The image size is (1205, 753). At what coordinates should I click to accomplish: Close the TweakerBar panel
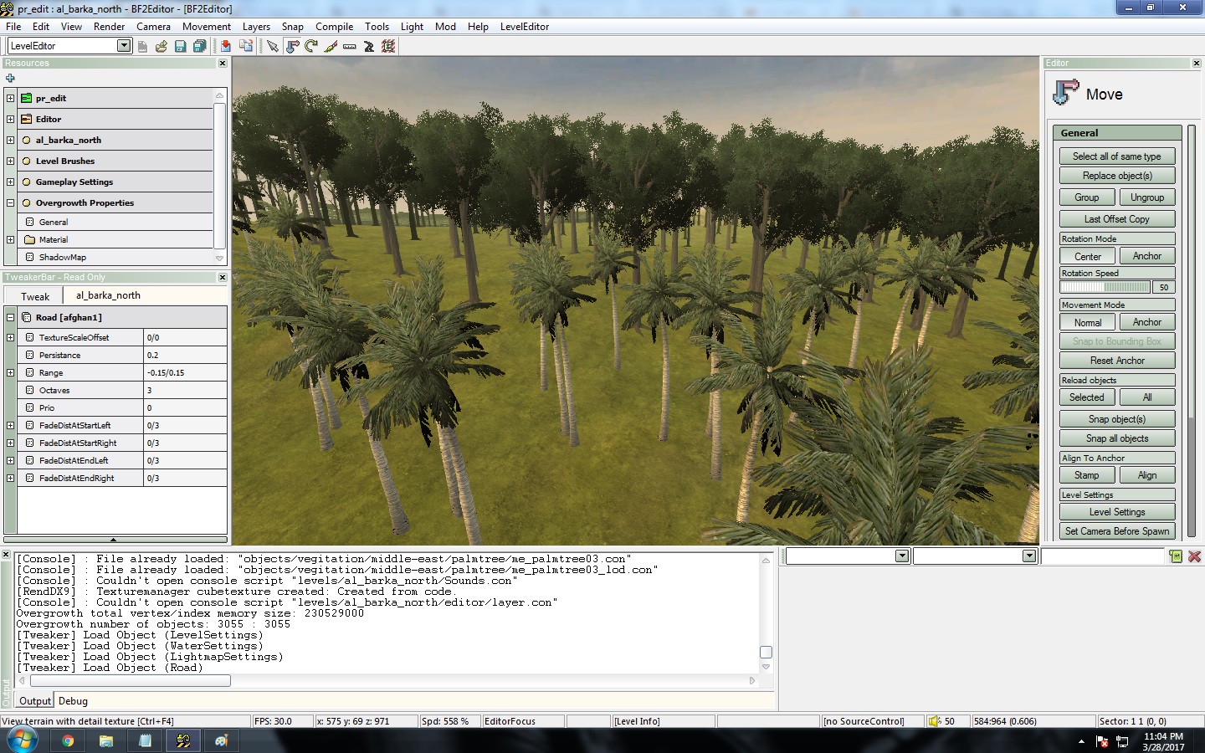click(223, 278)
